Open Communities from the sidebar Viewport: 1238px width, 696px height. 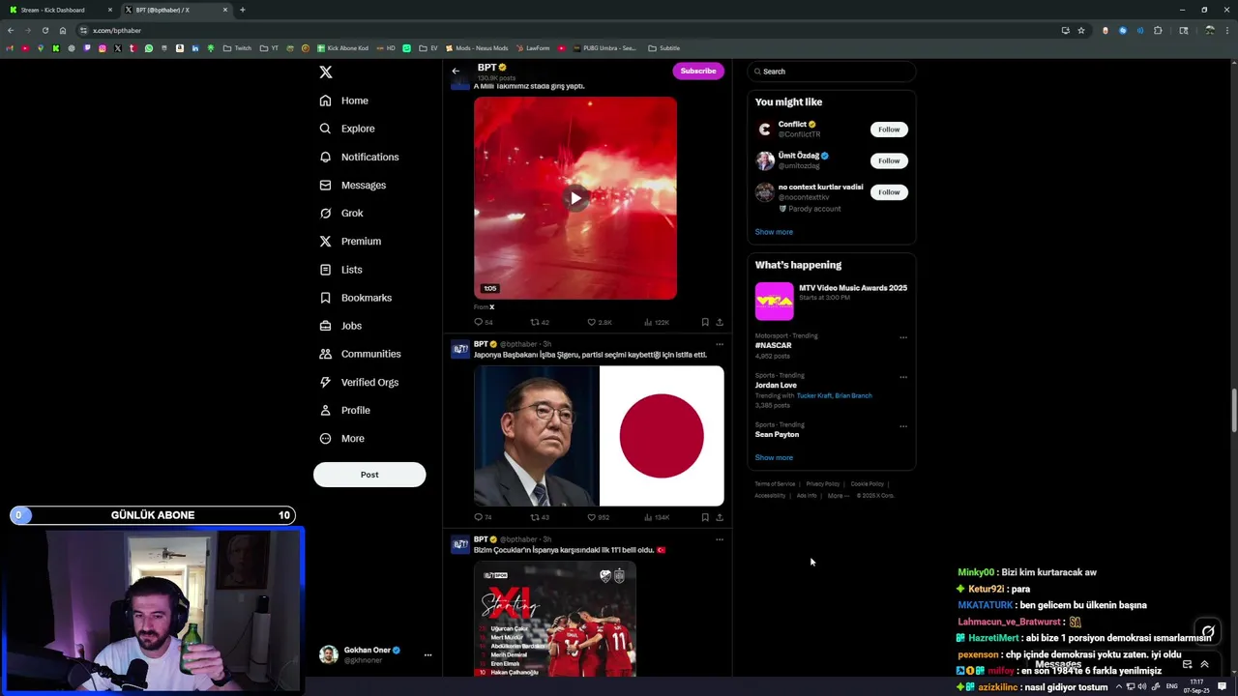360,354
